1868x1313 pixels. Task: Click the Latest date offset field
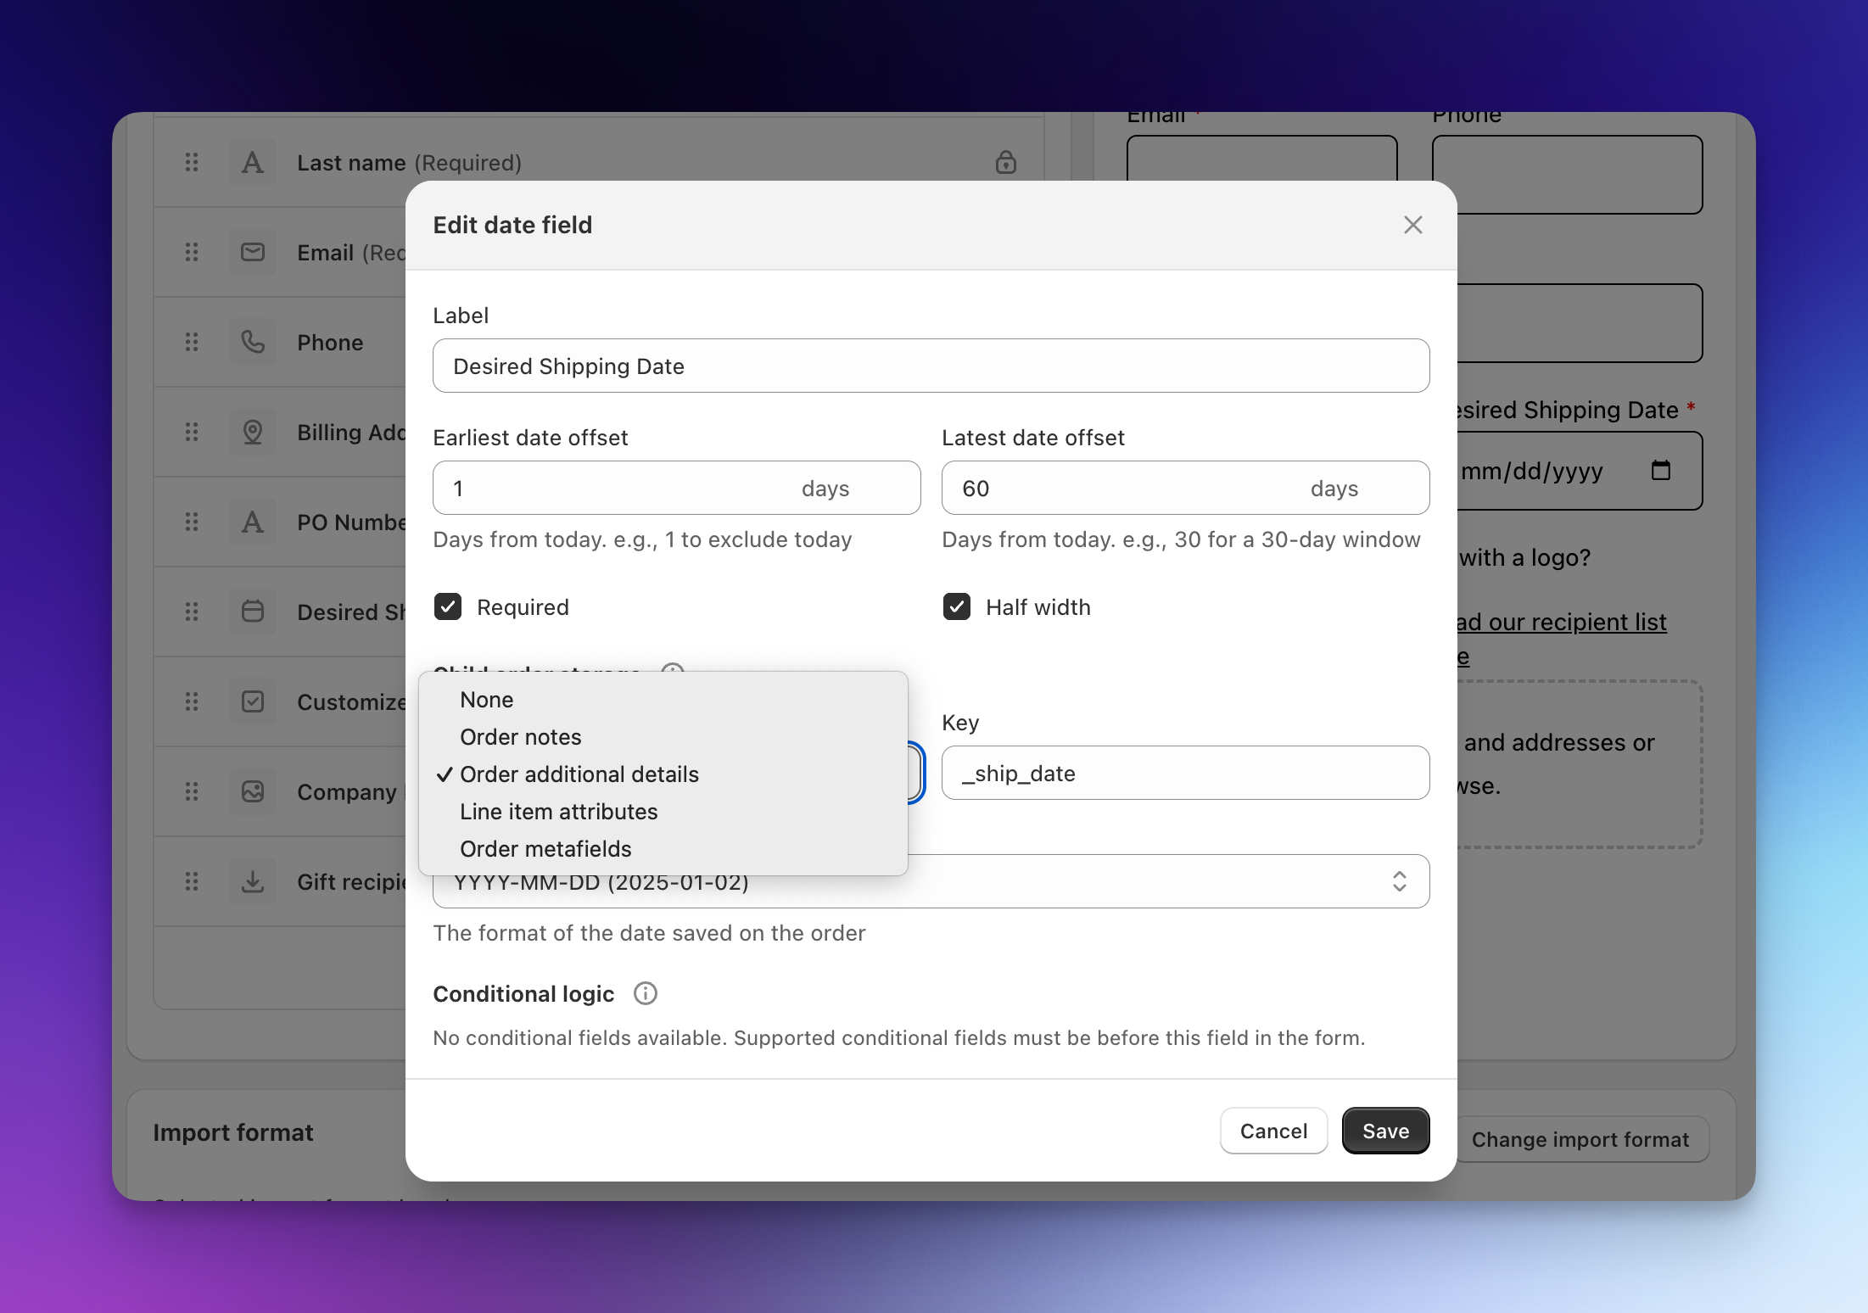pos(1185,488)
